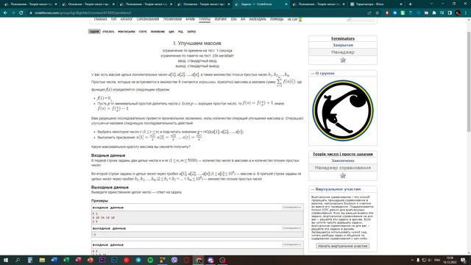Viewport: 471px width, 265px height.
Task: Open the КАТАЛОГ menu item
Action: (127, 19)
